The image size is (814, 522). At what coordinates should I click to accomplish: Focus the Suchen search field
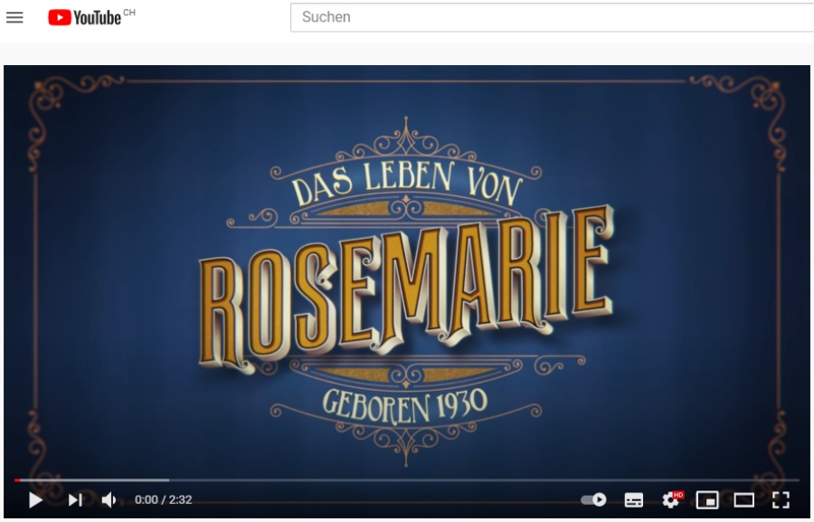(552, 17)
